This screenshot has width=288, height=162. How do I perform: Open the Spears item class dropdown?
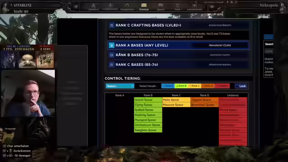[x=120, y=86]
